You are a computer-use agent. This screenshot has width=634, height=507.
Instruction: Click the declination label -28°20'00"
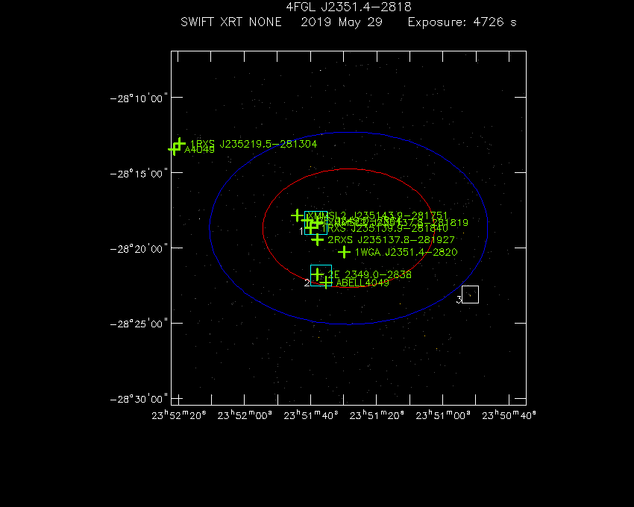coord(139,248)
